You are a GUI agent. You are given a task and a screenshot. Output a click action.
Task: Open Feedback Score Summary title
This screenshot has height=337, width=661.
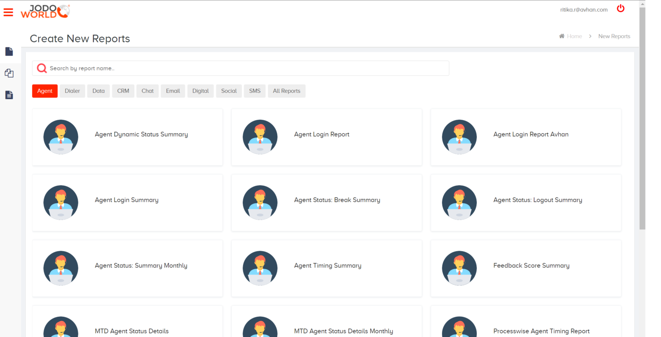531,266
